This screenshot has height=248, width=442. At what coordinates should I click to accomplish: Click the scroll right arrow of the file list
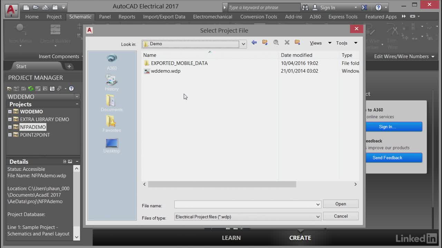tap(355, 184)
